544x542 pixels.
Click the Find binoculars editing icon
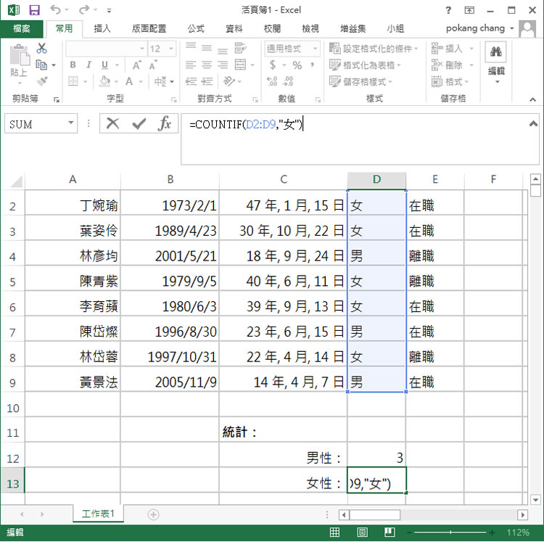pyautogui.click(x=496, y=52)
